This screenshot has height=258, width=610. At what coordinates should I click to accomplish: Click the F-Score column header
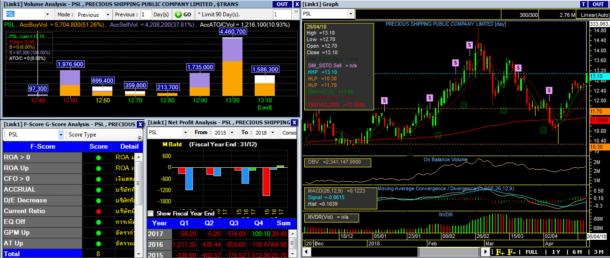43,146
